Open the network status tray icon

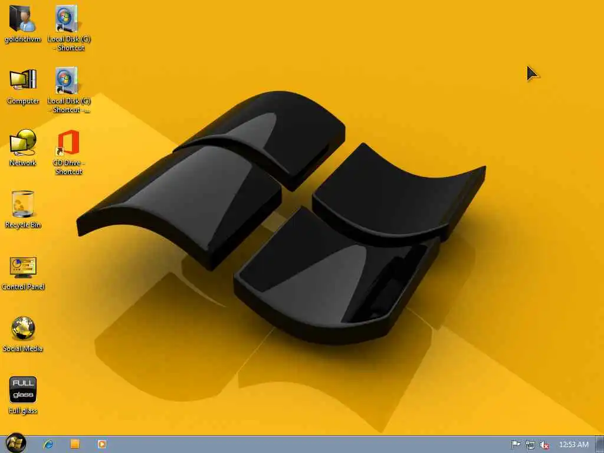pos(530,445)
